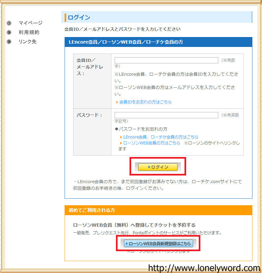The height and width of the screenshot is (273, 262).
Task: Click the www.lonelyword.com URL text
Action: point(204,268)
